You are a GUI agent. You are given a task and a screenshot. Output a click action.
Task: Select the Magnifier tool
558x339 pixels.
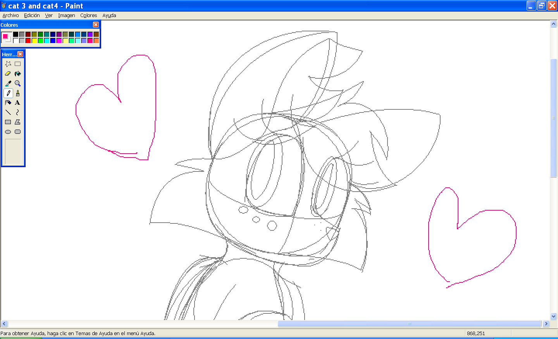pyautogui.click(x=18, y=83)
